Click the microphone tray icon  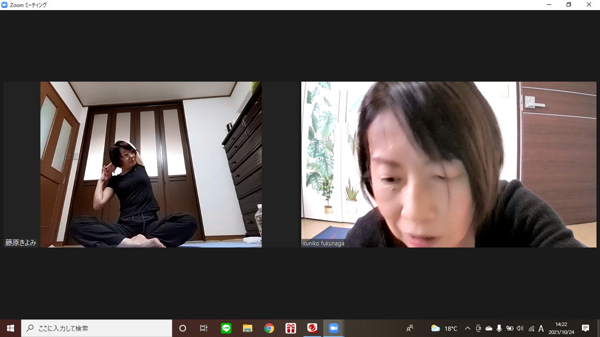click(499, 328)
